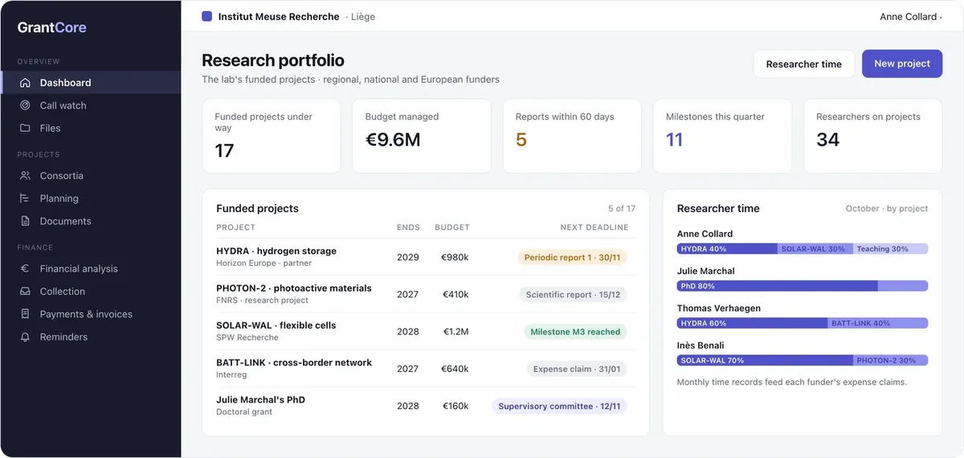This screenshot has height=458, width=964.
Task: Open Financial analysis page
Action: [91, 268]
